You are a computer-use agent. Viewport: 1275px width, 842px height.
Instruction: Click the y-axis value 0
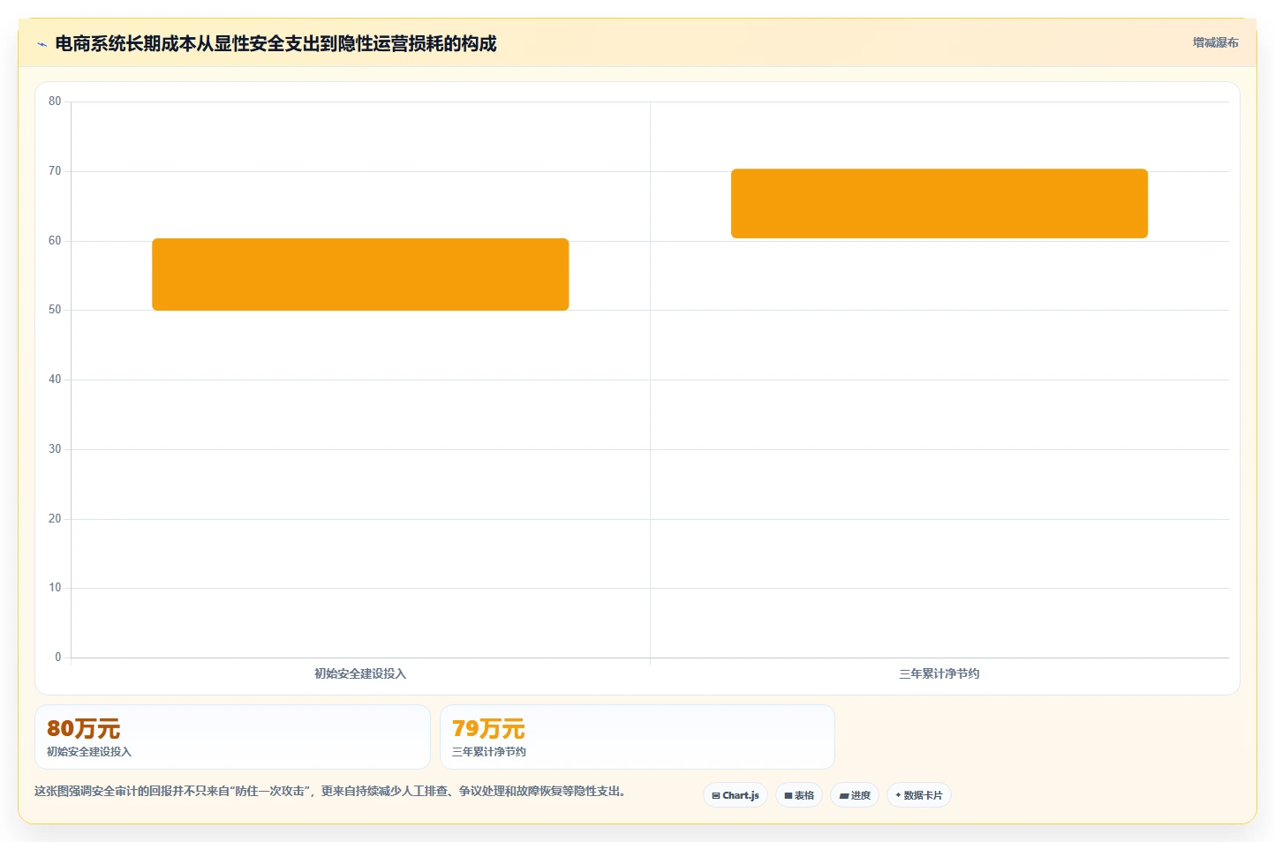[x=58, y=658]
